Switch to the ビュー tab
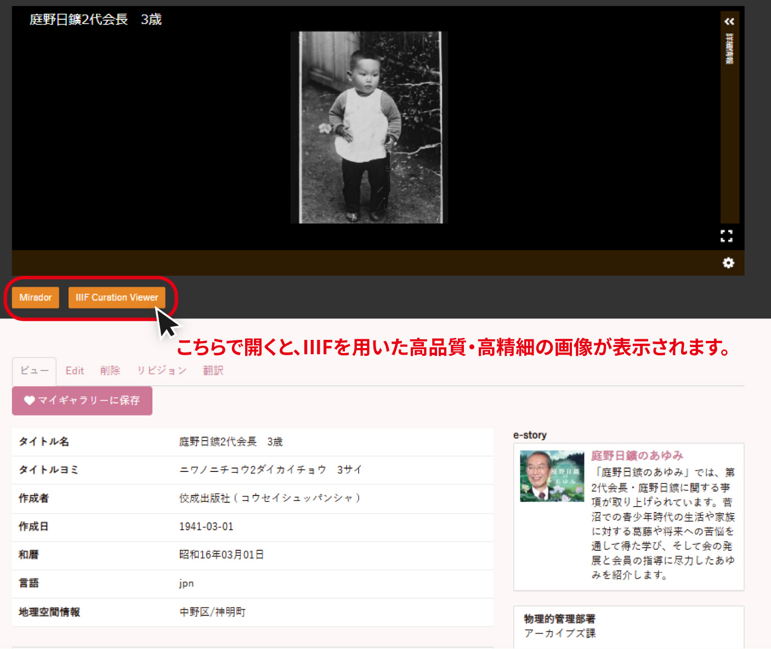Screen dimensions: 771x649 [34, 371]
